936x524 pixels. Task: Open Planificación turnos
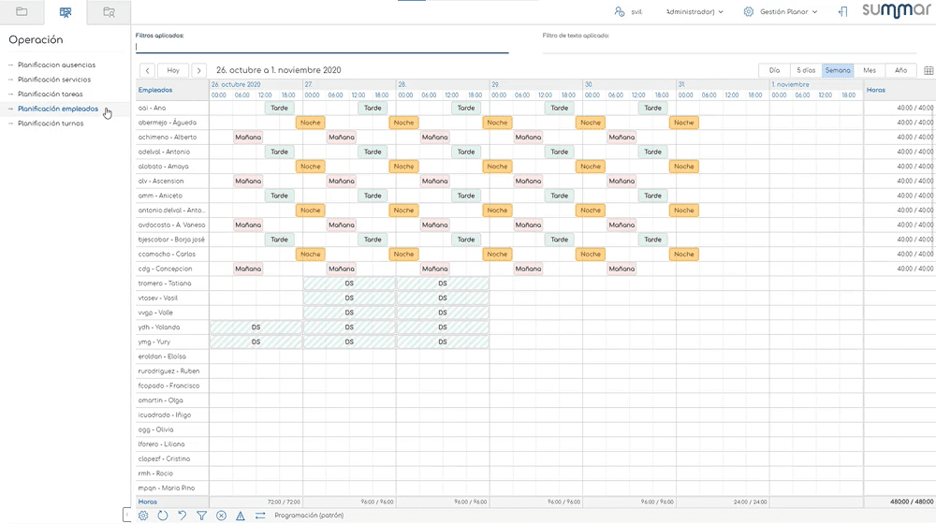[51, 123]
